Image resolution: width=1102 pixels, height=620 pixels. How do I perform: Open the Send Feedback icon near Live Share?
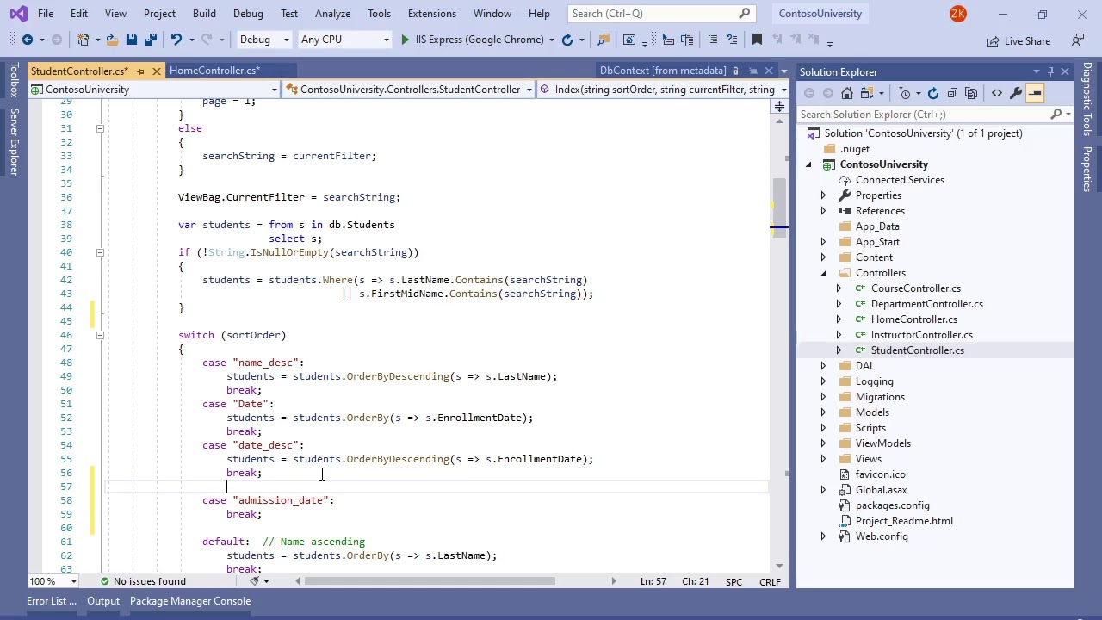coord(1078,40)
